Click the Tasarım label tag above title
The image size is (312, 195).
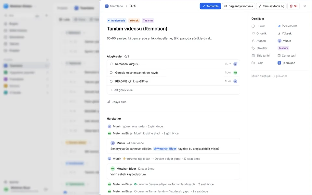pos(148,20)
